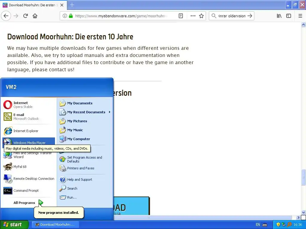Open the browser home page

tap(35, 16)
